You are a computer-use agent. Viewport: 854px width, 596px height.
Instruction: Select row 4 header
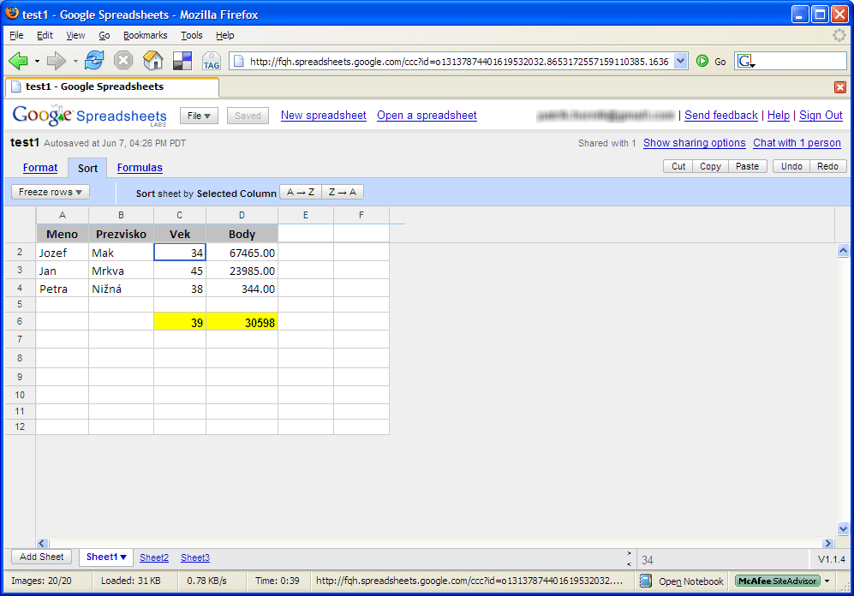20,288
